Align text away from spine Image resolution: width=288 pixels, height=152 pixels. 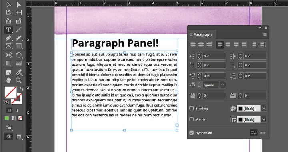pos(263,45)
